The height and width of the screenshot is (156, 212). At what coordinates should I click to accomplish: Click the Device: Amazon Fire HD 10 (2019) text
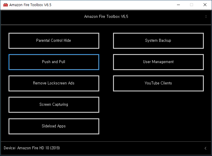click(x=32, y=148)
